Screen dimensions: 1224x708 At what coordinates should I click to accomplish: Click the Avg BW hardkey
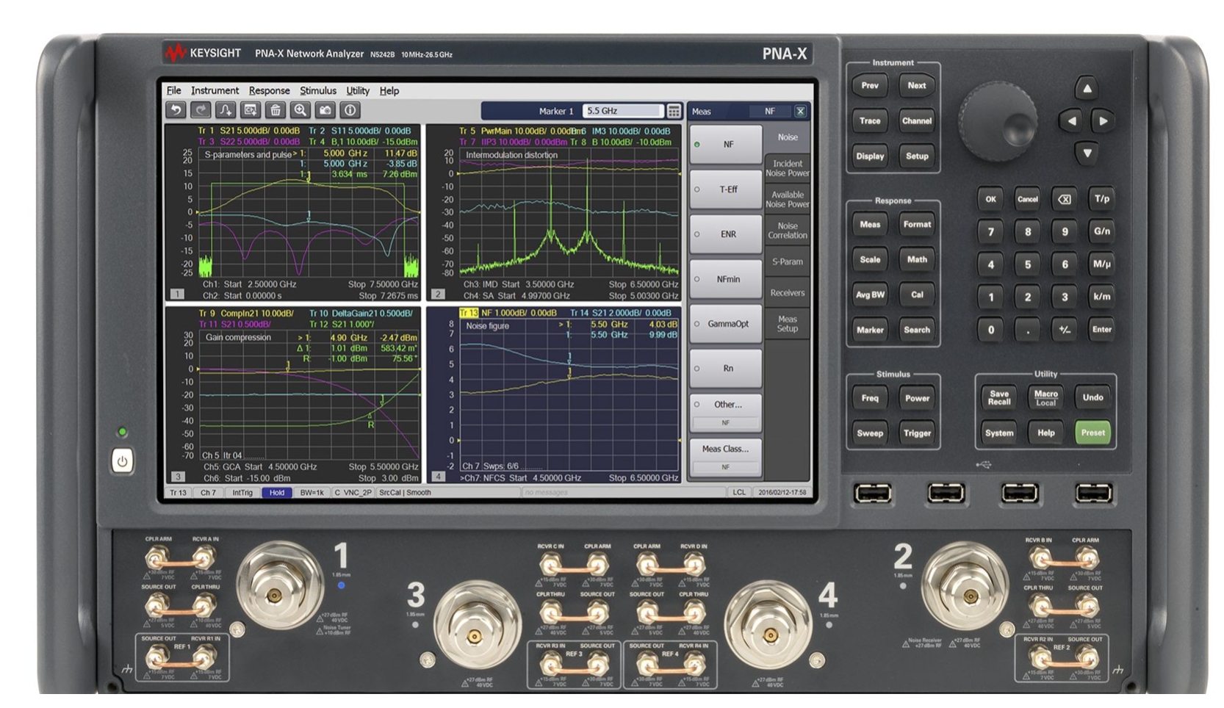click(870, 295)
